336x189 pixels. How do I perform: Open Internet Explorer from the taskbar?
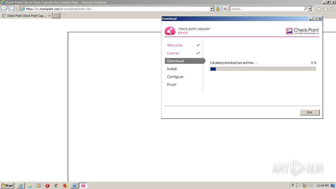point(21,186)
